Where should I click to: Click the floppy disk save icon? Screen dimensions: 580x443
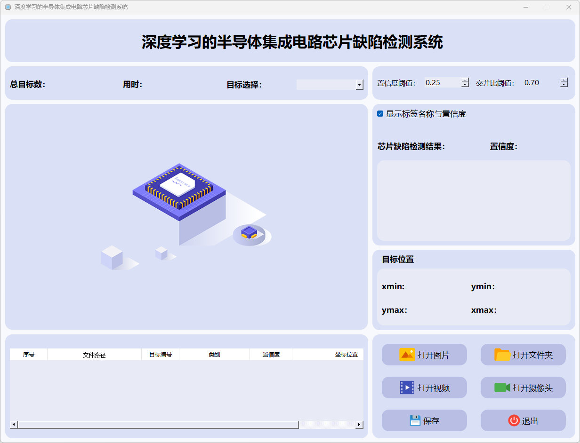414,420
